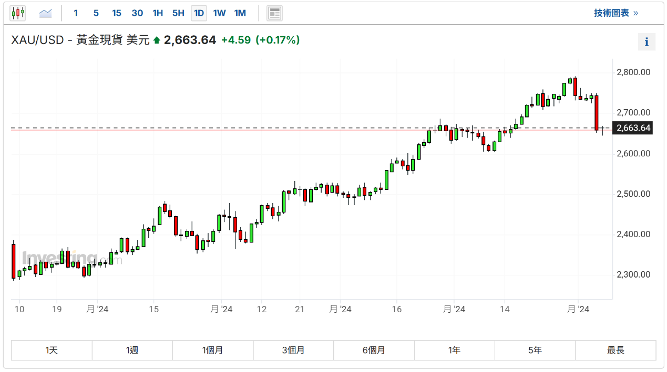
Task: Show the 1個月 time range
Action: point(213,350)
